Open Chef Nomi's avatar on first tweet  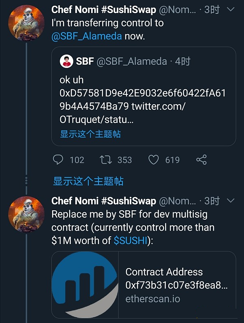pos(26,23)
